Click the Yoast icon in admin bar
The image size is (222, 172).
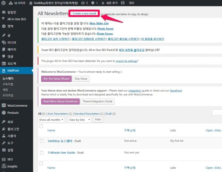[x=123, y=3]
